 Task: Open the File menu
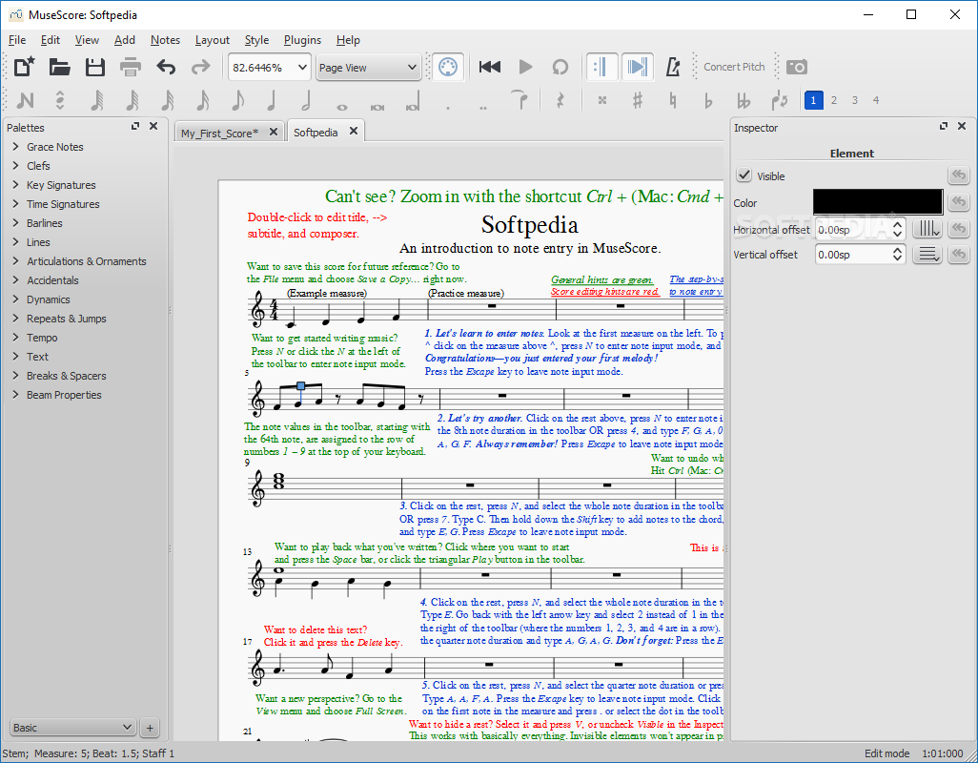click(17, 40)
